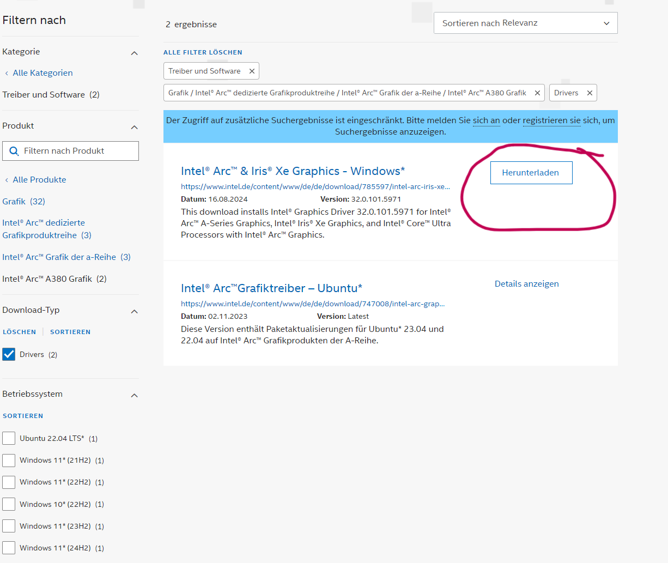The height and width of the screenshot is (563, 668).
Task: Check the Windows 11 (22H2) checkbox
Action: [9, 482]
